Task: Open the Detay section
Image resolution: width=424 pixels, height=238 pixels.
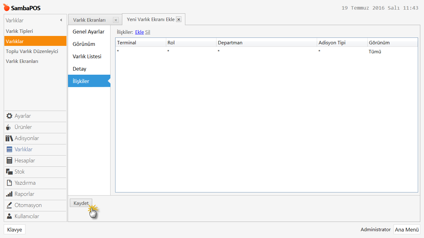Action: click(x=89, y=69)
